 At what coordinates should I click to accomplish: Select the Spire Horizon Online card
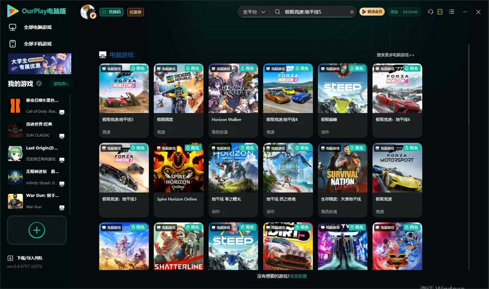tap(178, 180)
